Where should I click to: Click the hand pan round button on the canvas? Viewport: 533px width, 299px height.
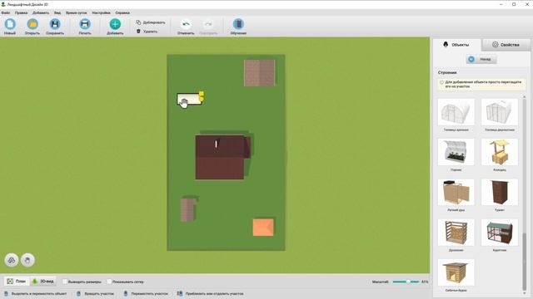point(27,260)
